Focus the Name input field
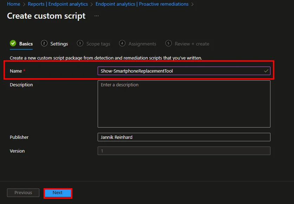 click(x=184, y=71)
